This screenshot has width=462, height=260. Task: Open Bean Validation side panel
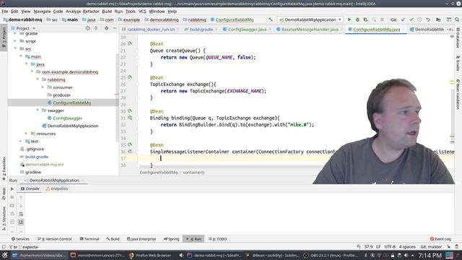[x=458, y=95]
